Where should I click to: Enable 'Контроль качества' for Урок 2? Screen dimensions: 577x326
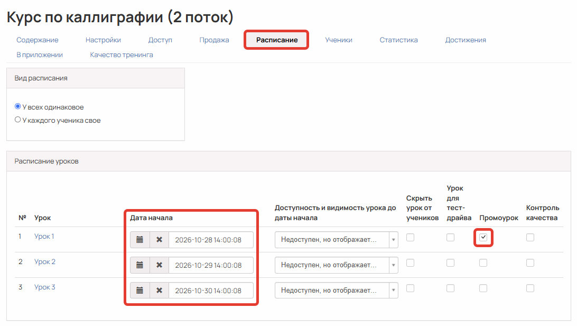tap(531, 263)
